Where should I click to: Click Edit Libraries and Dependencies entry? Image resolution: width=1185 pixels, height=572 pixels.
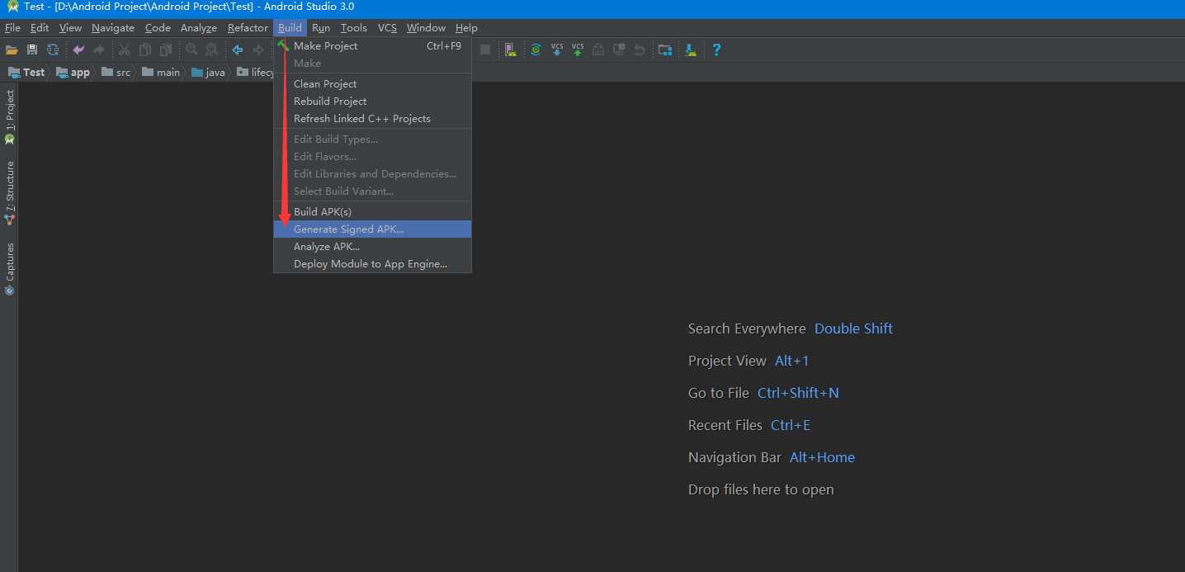coord(372,174)
